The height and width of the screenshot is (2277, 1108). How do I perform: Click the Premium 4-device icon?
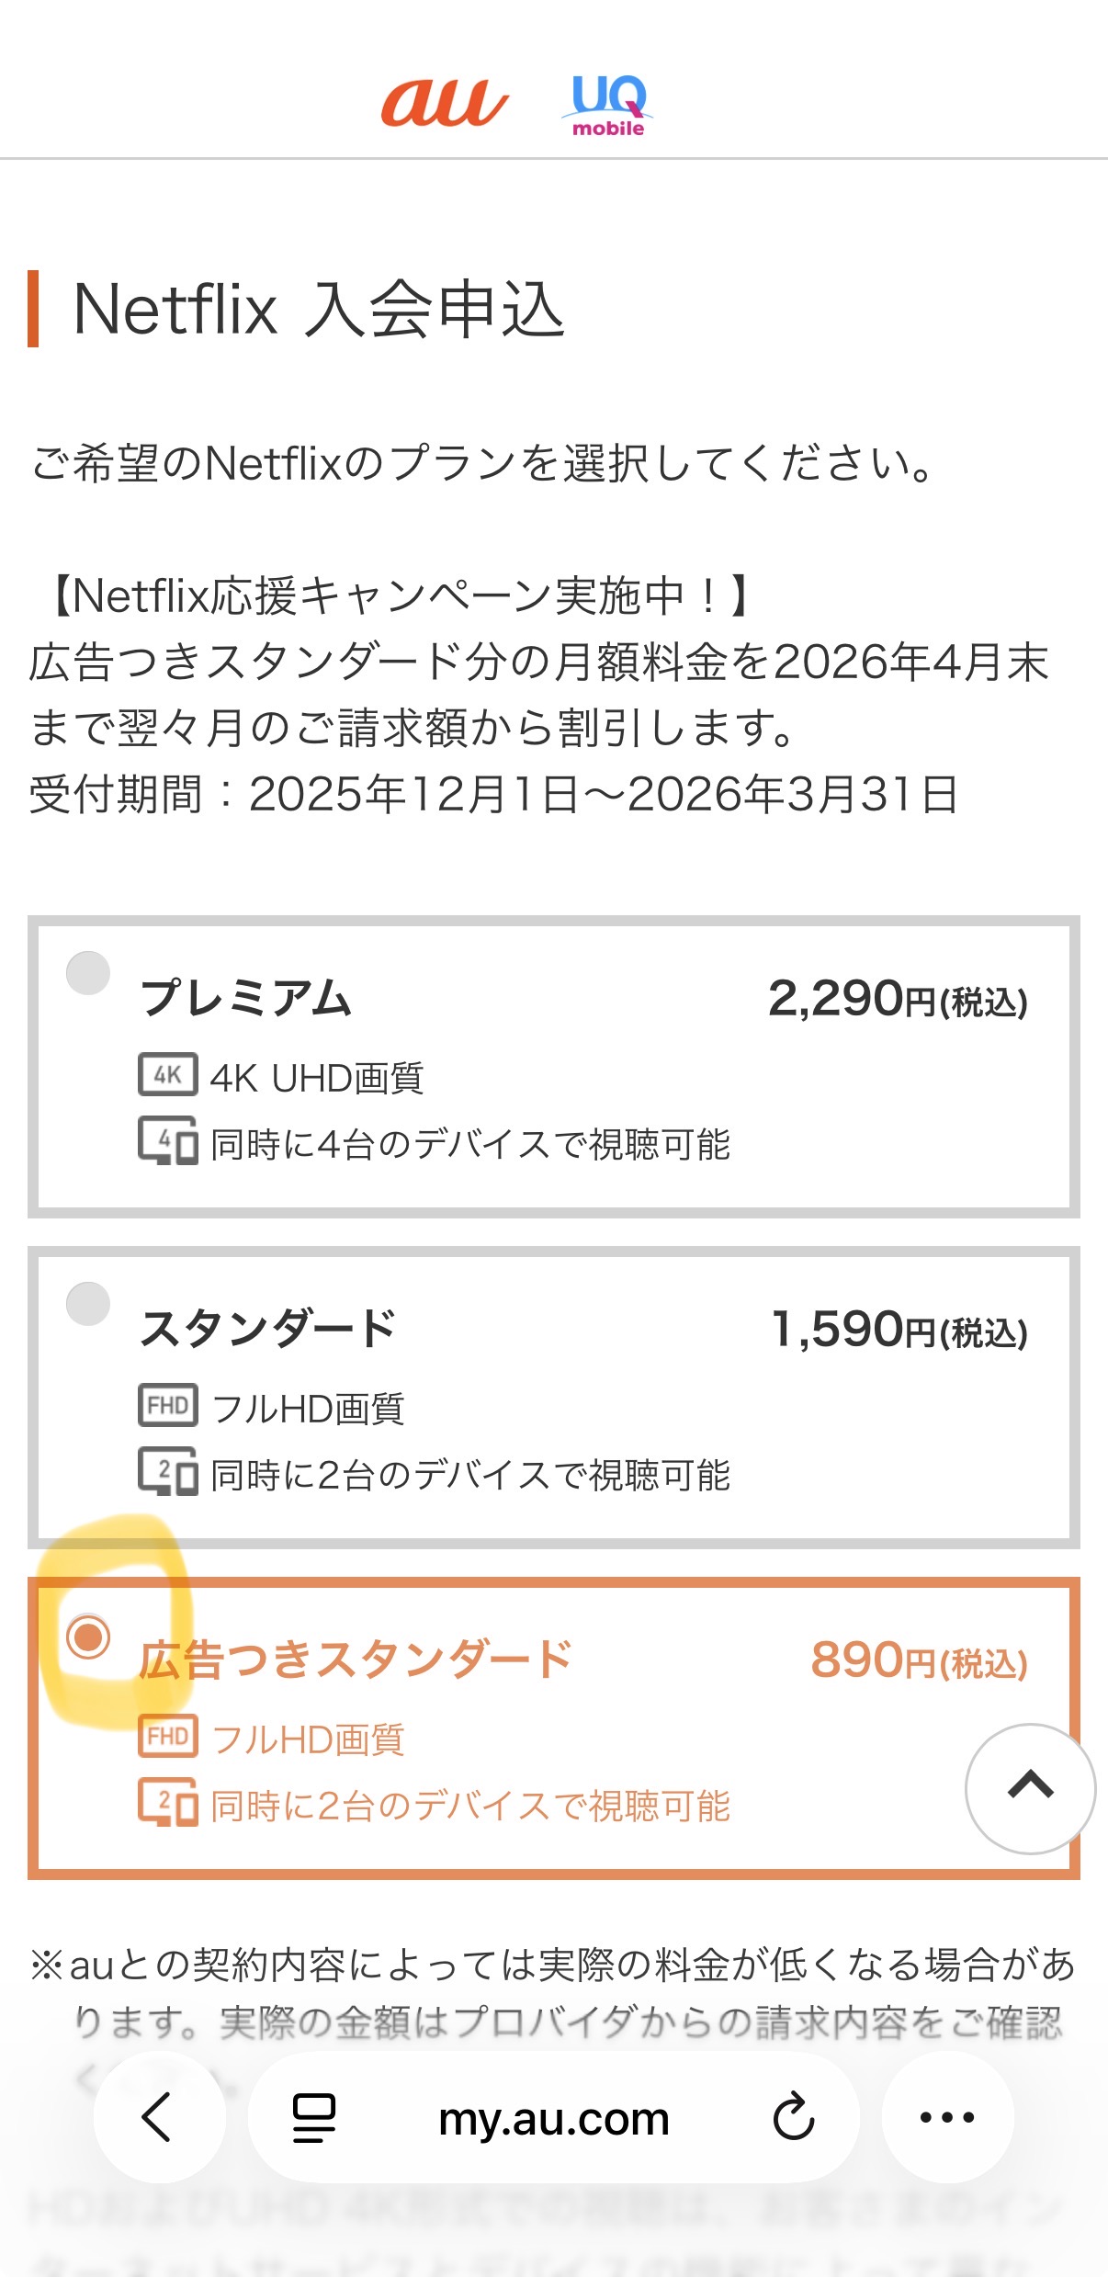coord(167,1140)
